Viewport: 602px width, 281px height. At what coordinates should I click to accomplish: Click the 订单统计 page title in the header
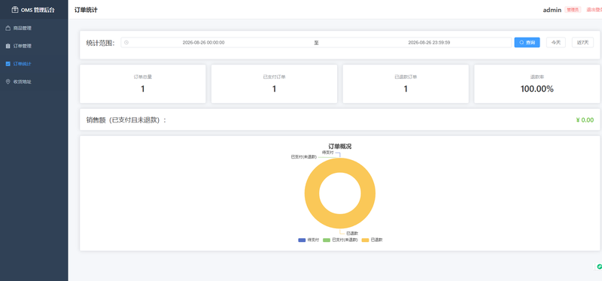(86, 10)
